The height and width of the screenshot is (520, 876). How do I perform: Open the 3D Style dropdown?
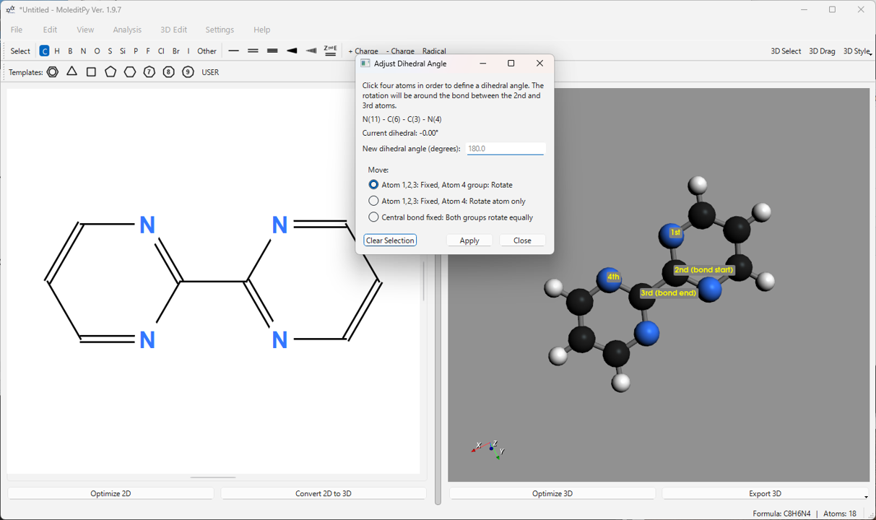(x=857, y=51)
